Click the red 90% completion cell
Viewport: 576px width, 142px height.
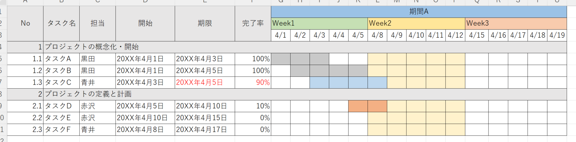tap(253, 82)
